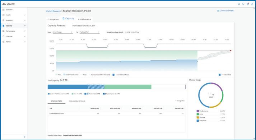The height and width of the screenshot is (140, 256).
Task: Collapse the Capacity menu chevron
Action: point(25,26)
